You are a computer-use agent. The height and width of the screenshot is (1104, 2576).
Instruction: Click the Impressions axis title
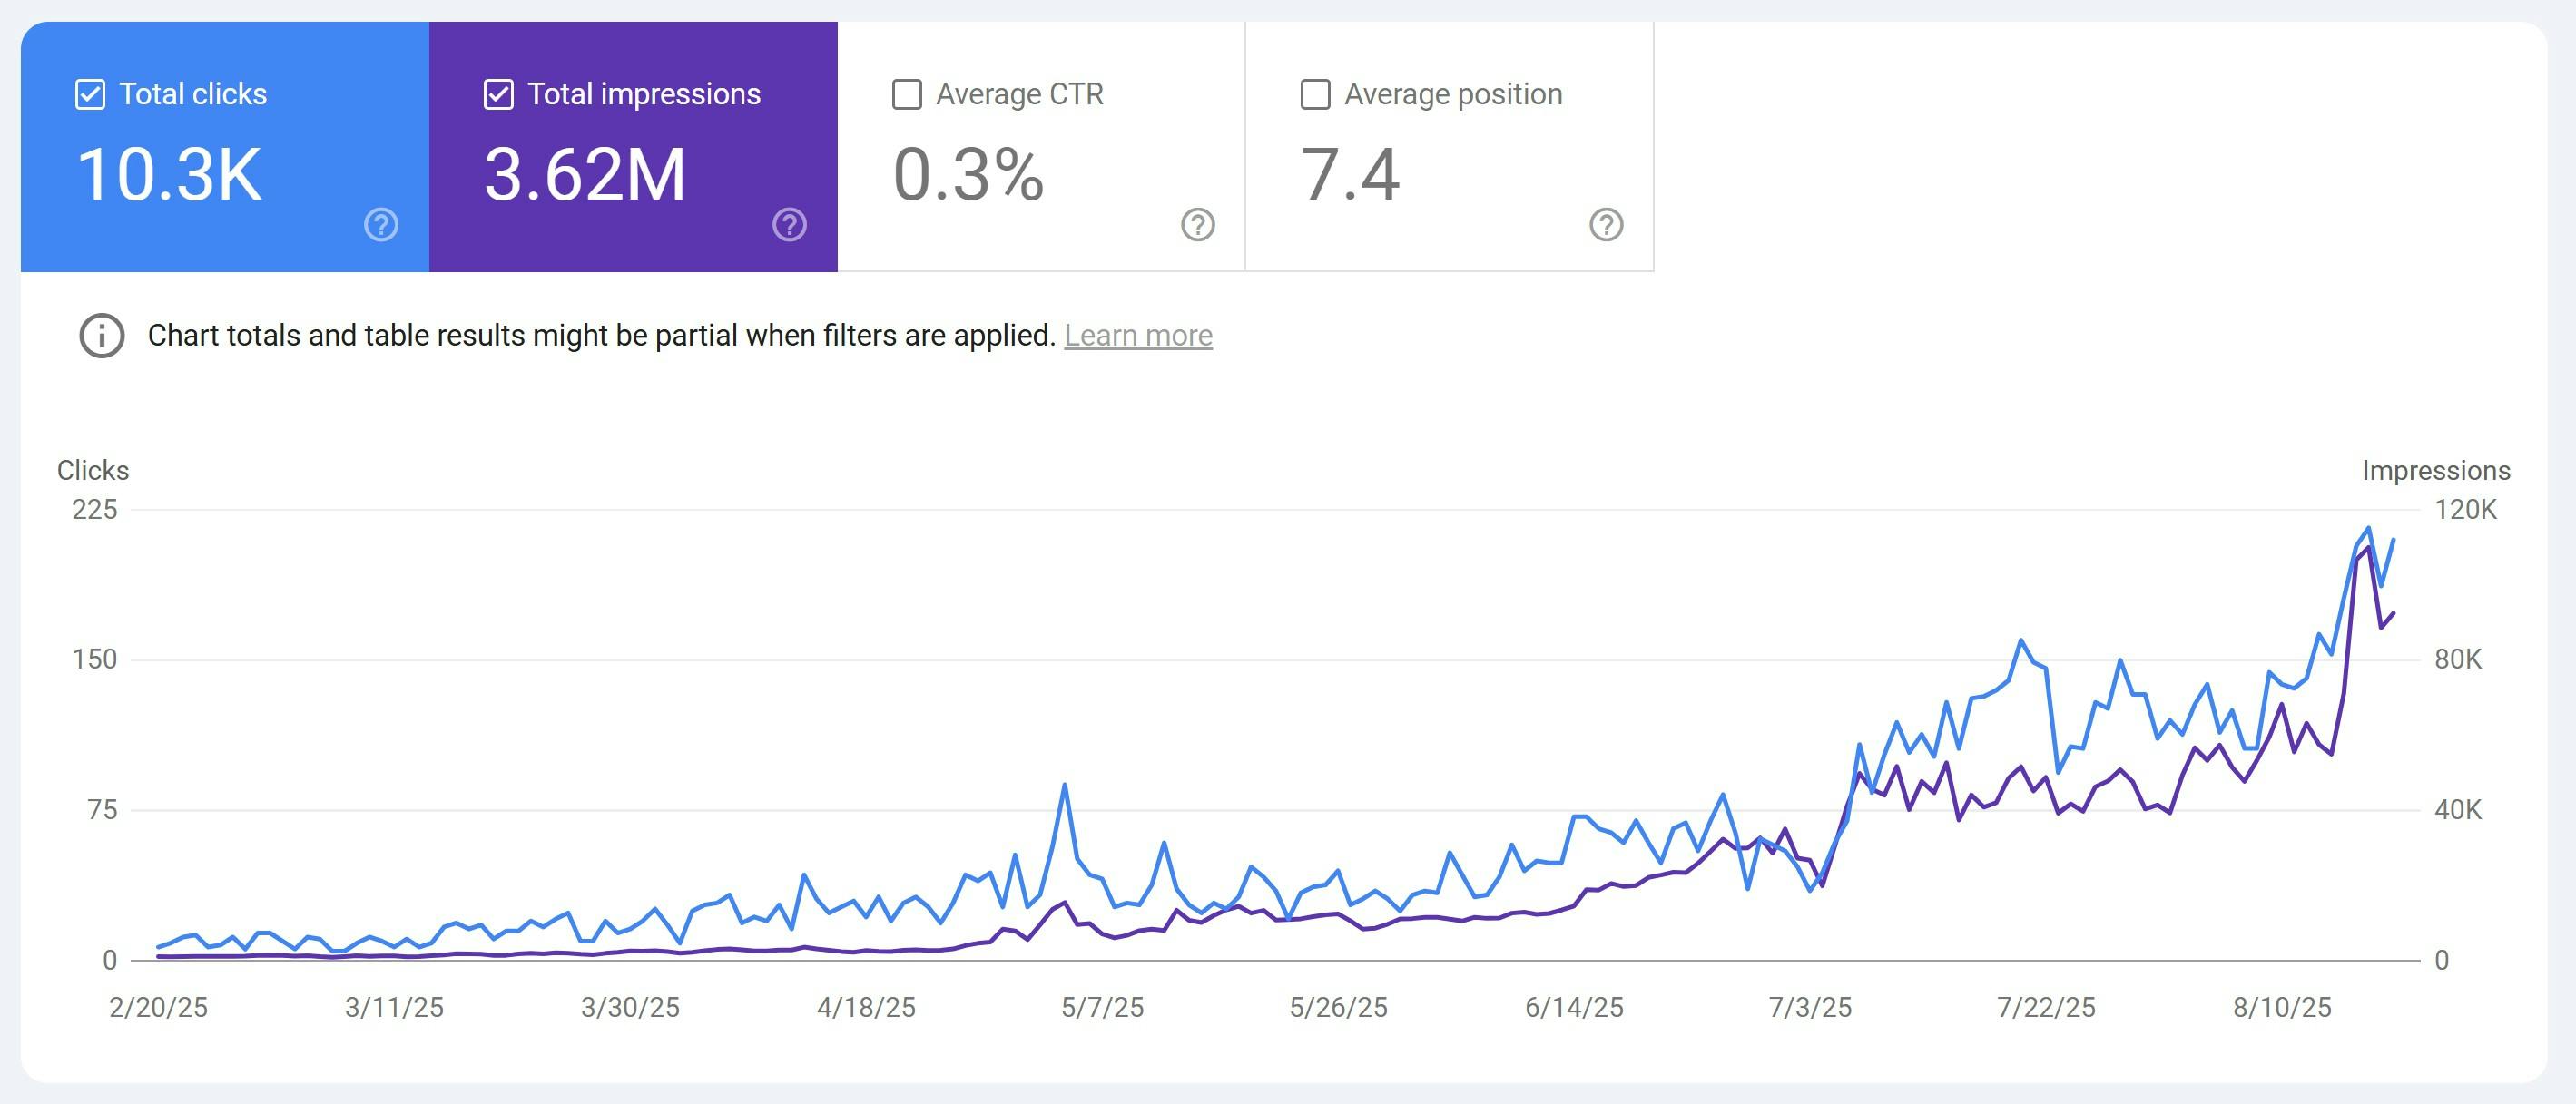(x=2435, y=471)
